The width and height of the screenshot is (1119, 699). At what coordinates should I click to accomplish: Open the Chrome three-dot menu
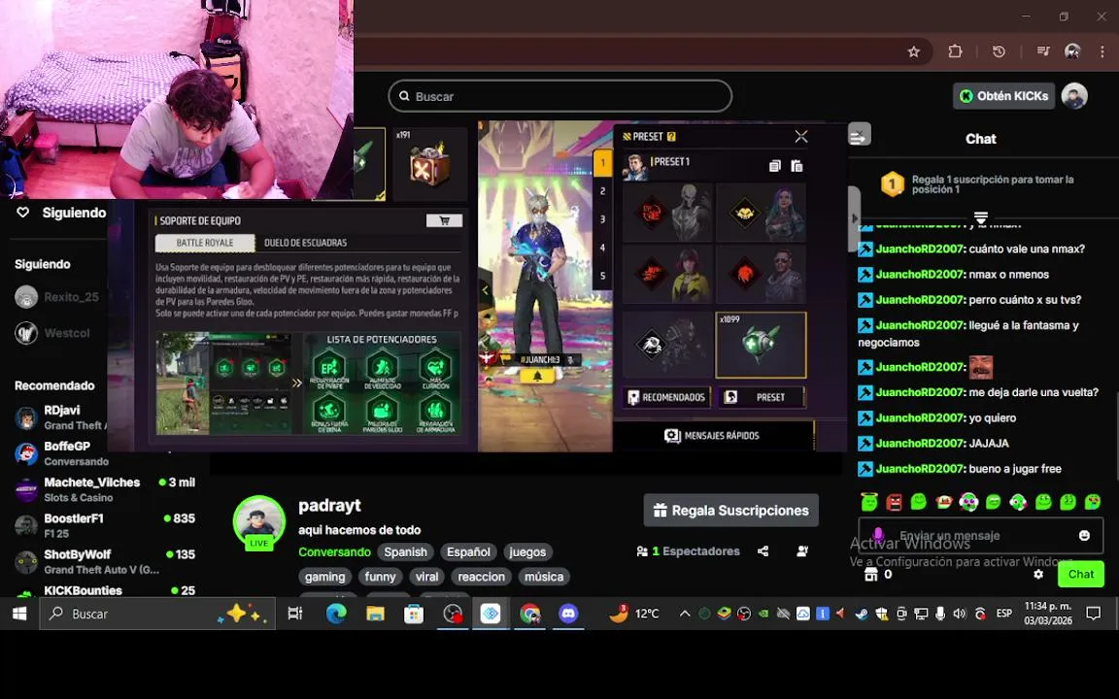(x=1102, y=51)
